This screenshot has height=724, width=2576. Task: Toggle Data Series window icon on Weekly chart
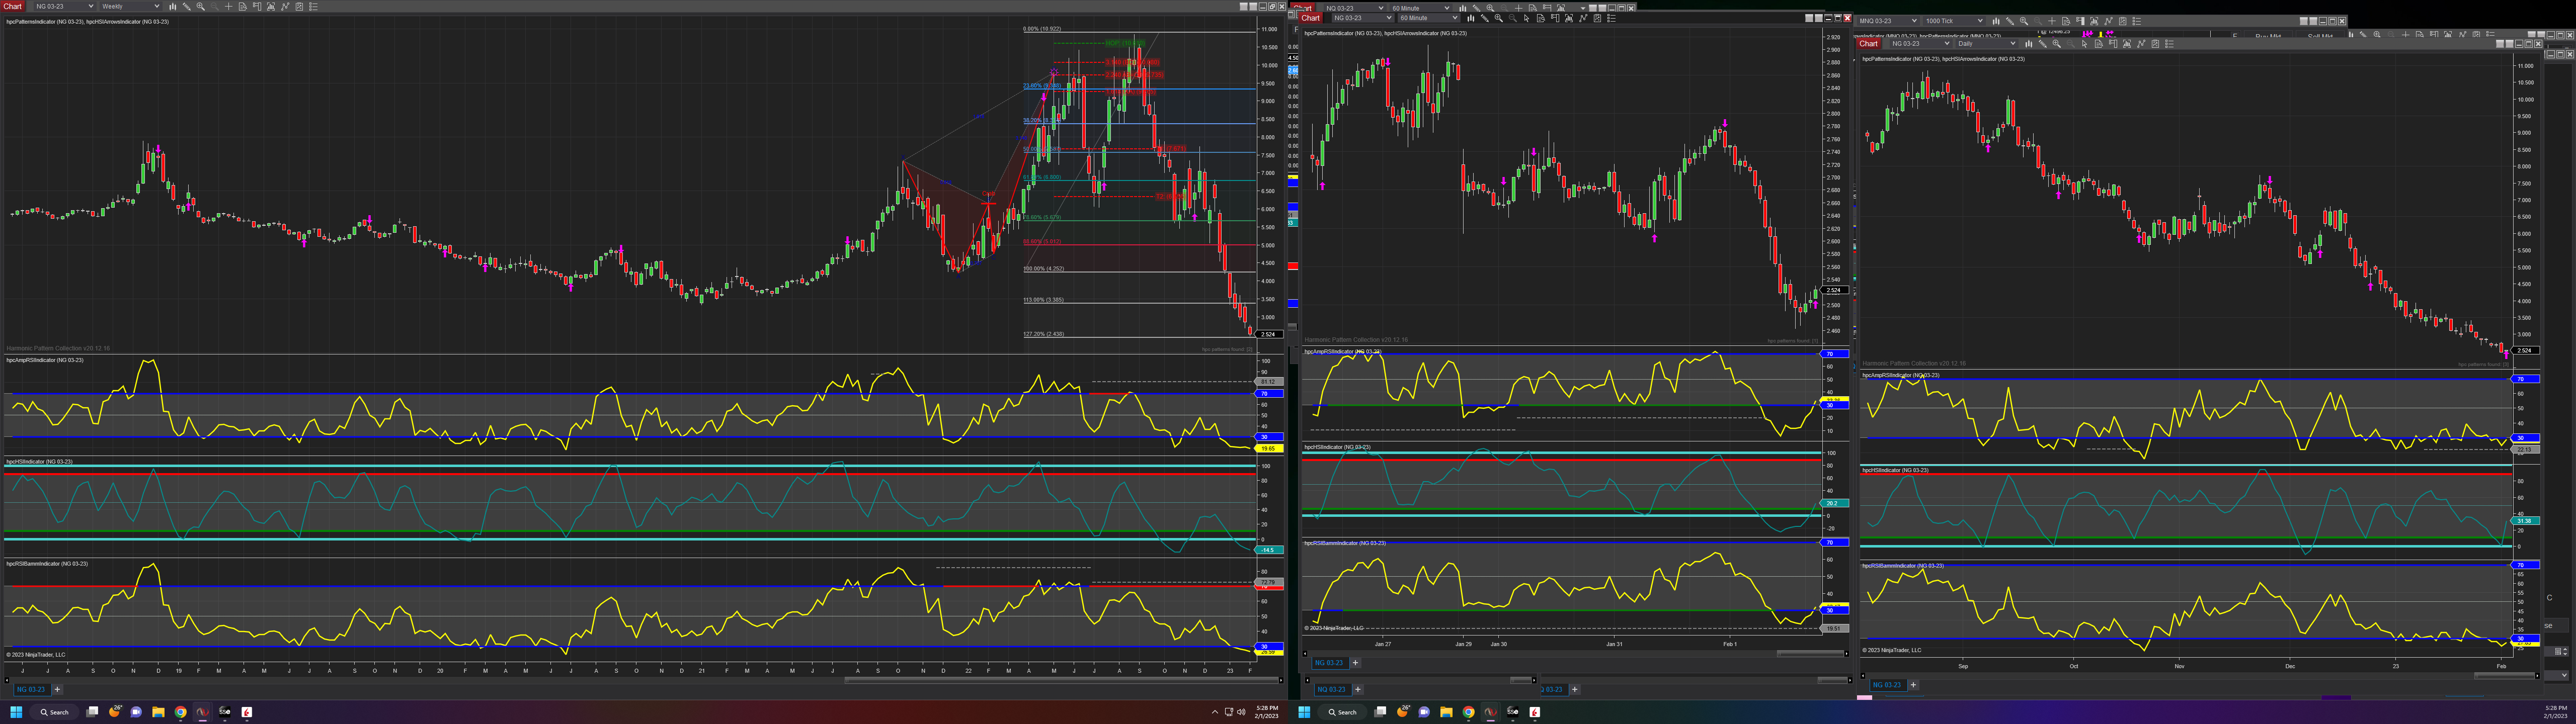click(271, 6)
